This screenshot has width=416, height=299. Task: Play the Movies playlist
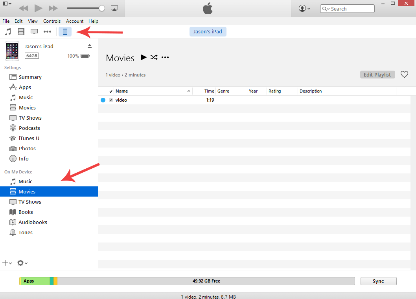tap(144, 57)
